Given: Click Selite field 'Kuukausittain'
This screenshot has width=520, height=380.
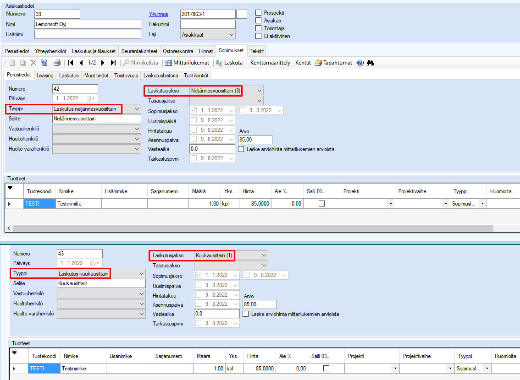Looking at the screenshot, I should [101, 283].
